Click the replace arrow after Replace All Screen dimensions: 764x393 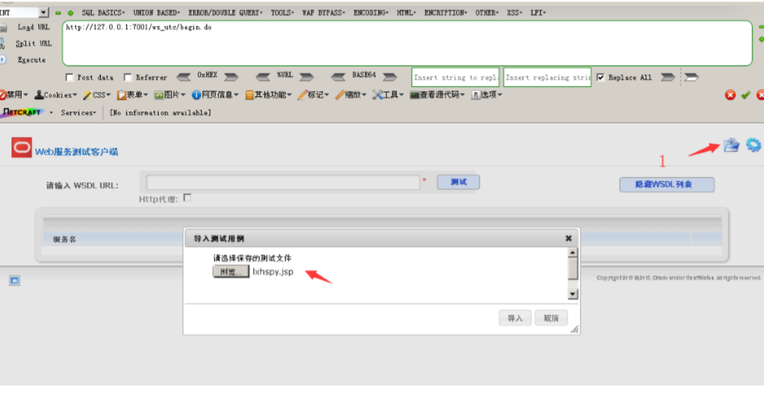point(668,77)
